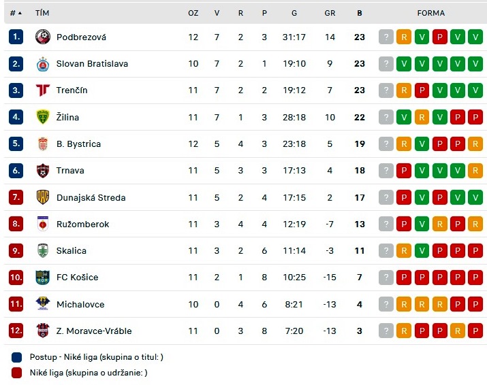Viewport: 487px width, 385px height.
Task: Click the red relegation group legend swatch
Action: click(x=17, y=373)
